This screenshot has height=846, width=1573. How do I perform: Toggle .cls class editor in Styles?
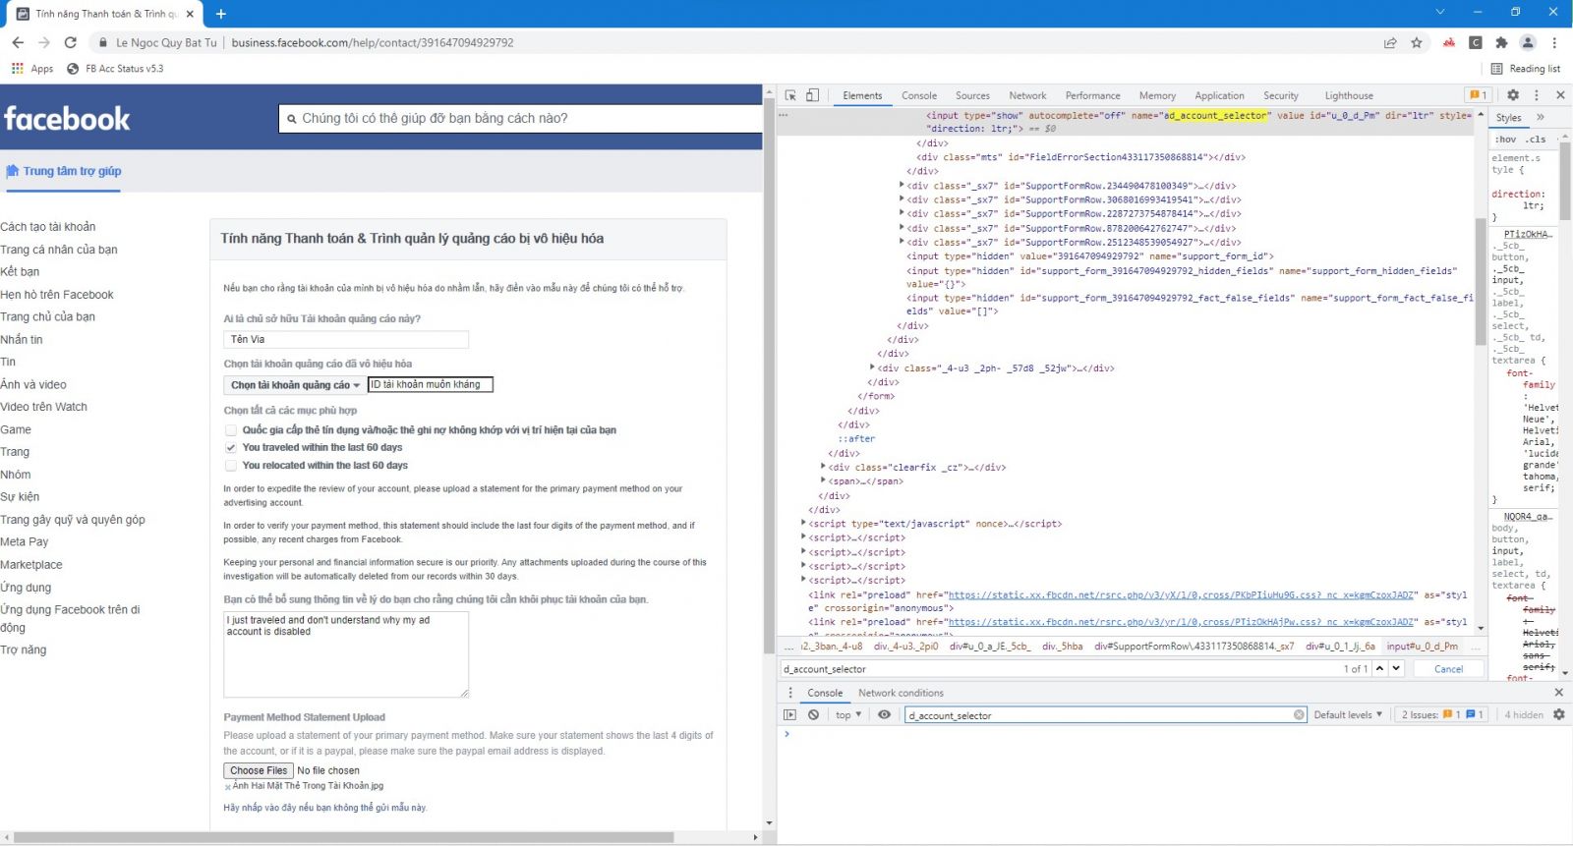tap(1537, 139)
